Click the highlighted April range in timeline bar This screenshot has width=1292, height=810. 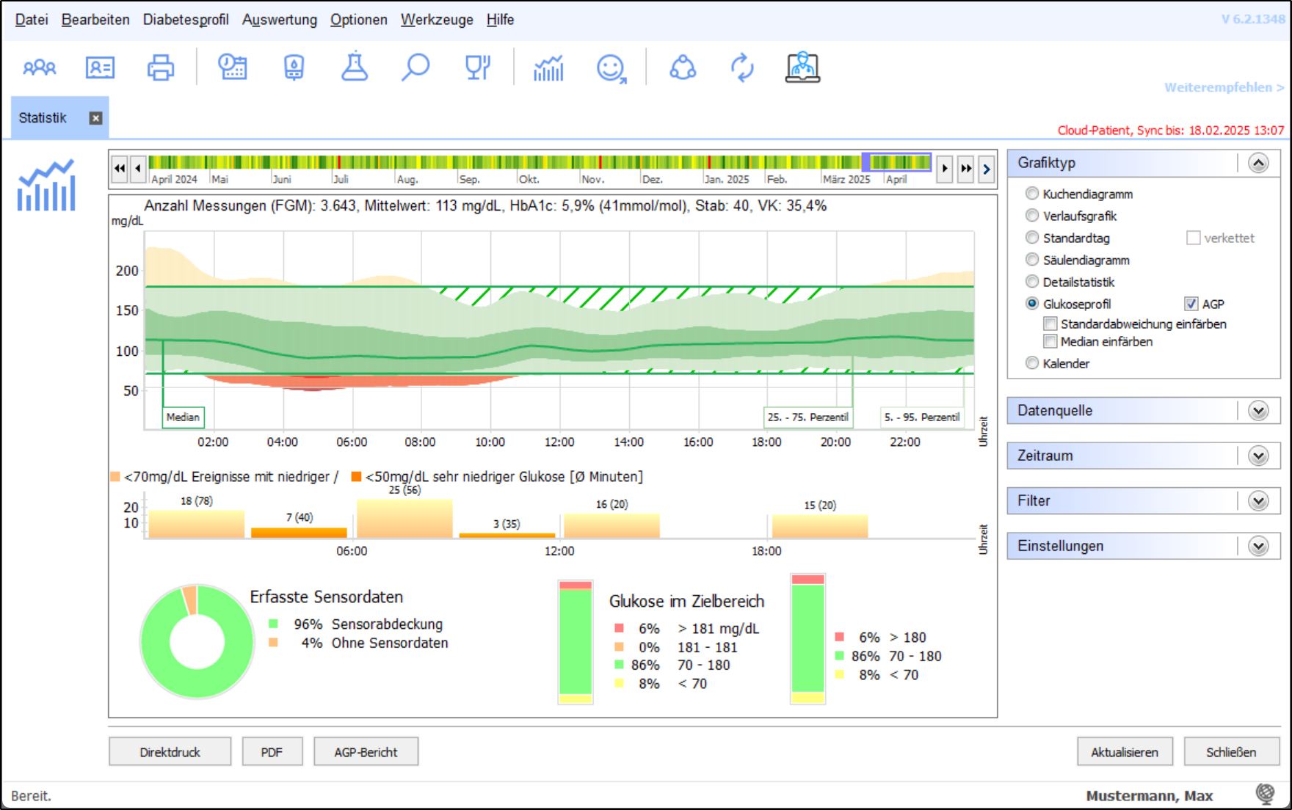(896, 162)
